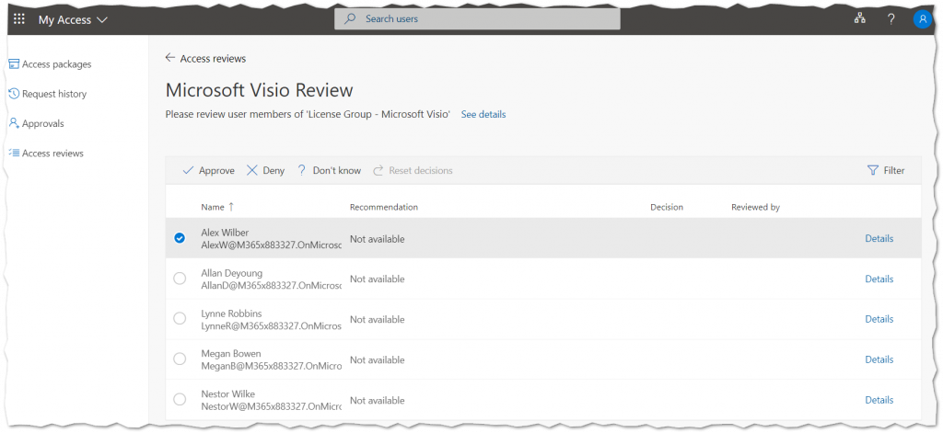Open Details for Alex Wilber
The image size is (943, 433).
(x=879, y=238)
